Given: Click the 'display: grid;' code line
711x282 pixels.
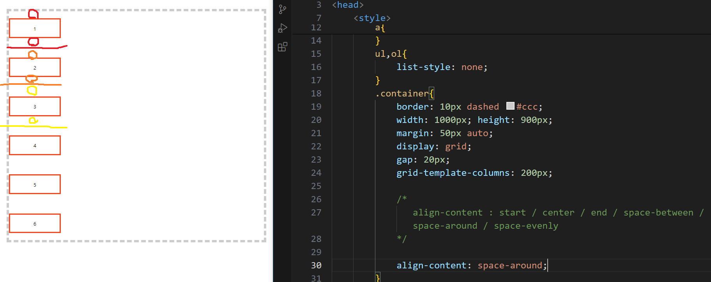Looking at the screenshot, I should (434, 146).
